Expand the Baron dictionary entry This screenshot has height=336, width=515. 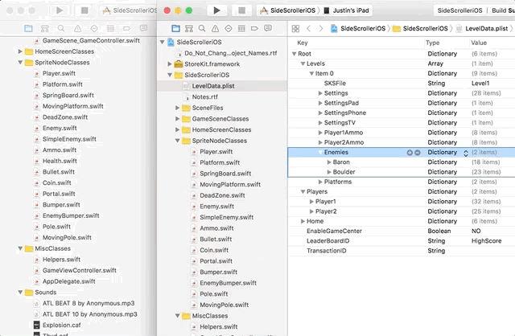point(328,162)
